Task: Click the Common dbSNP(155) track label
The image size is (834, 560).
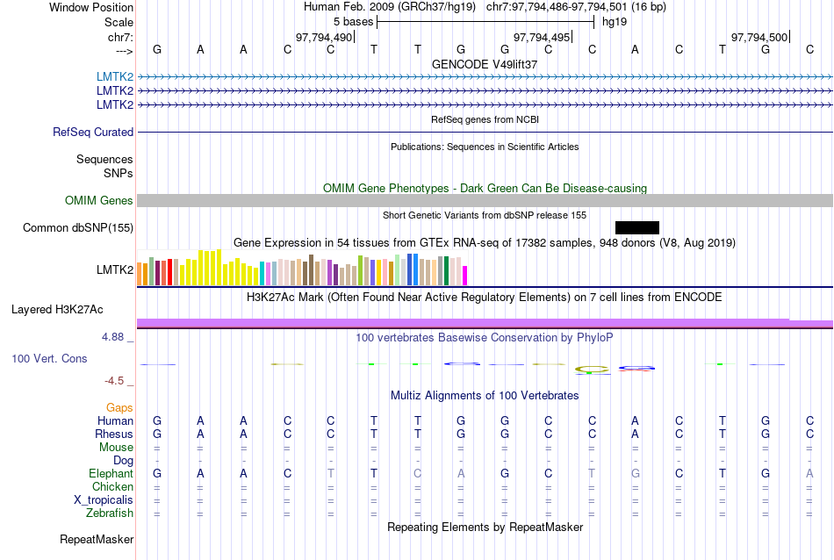Action: pyautogui.click(x=78, y=227)
